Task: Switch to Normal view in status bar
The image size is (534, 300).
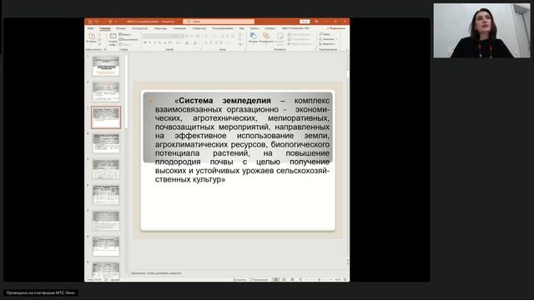Action: [x=275, y=280]
